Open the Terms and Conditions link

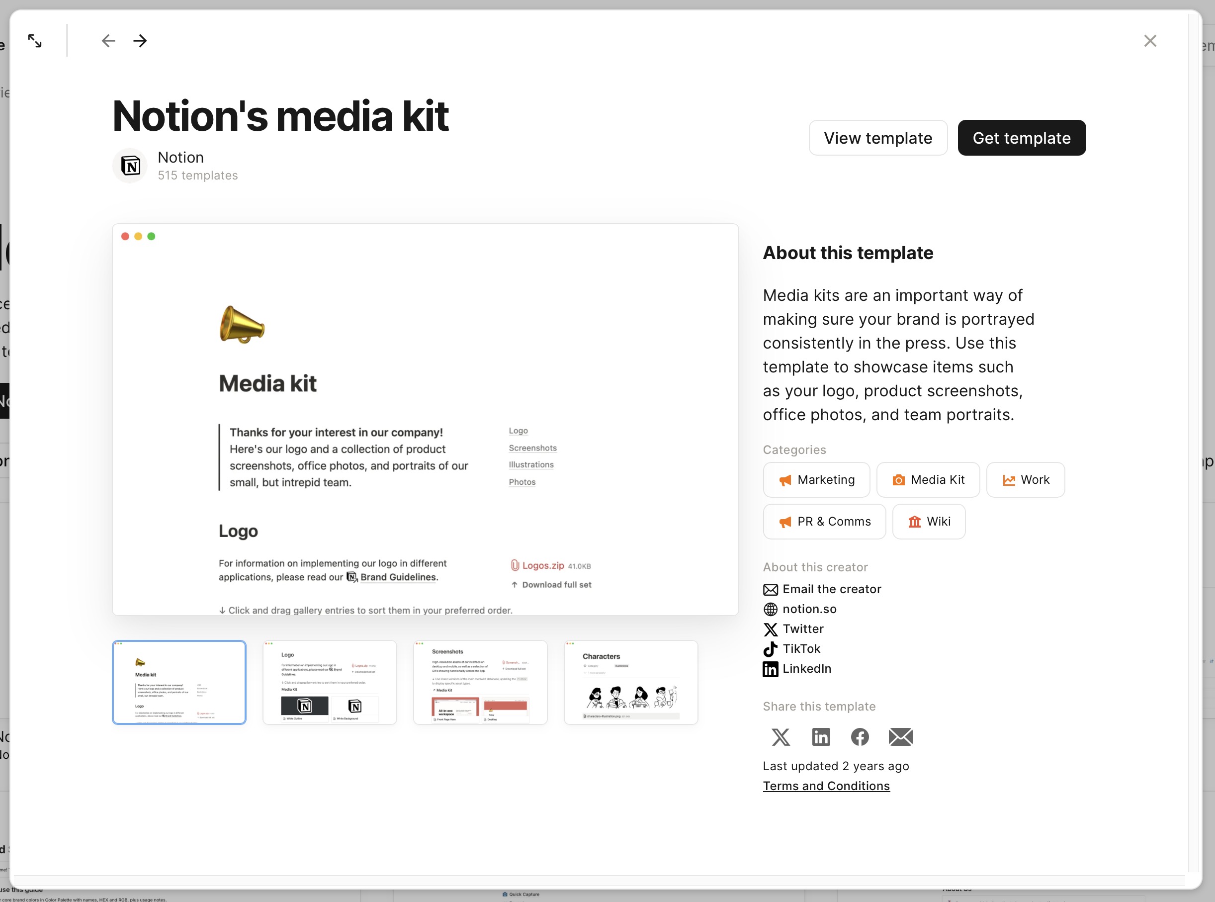click(826, 786)
